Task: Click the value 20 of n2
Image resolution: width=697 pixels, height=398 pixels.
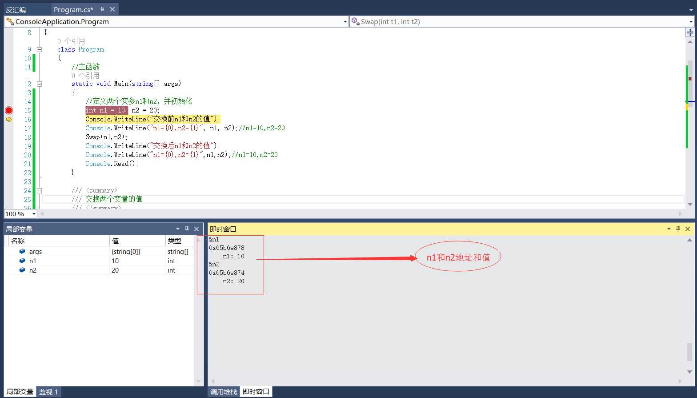Action: click(x=115, y=270)
